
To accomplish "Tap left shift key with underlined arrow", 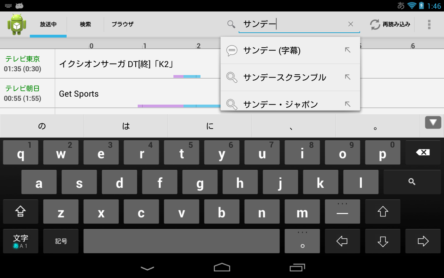I will coord(20,211).
